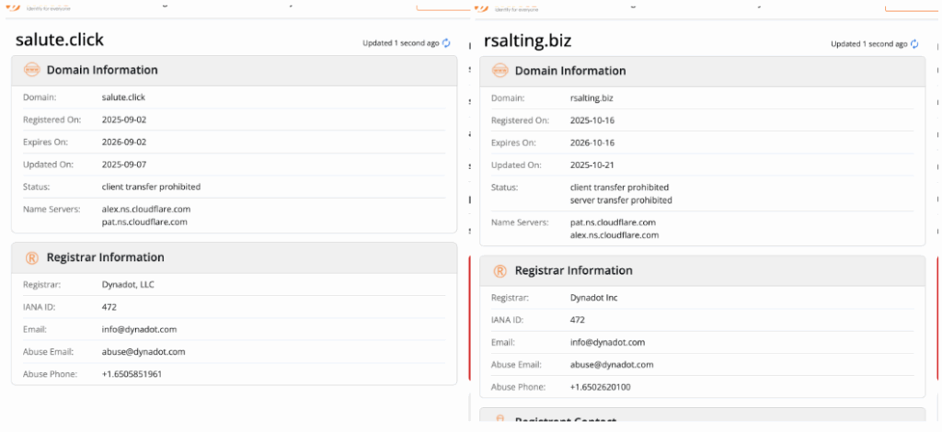Select pat.ns.cloudflare.com in rsalting.biz panel

(612, 222)
